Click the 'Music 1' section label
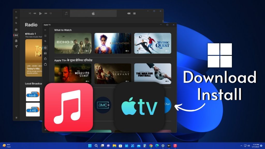The height and width of the screenshot is (149, 265). [x=31, y=34]
